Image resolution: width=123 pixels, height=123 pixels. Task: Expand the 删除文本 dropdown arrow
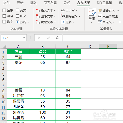click(55, 16)
